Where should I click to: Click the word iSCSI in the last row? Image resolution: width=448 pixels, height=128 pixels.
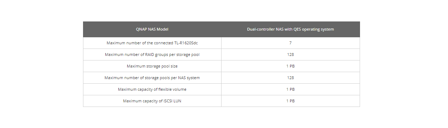tap(168, 101)
